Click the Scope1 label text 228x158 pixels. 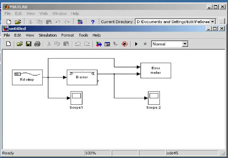click(76, 107)
